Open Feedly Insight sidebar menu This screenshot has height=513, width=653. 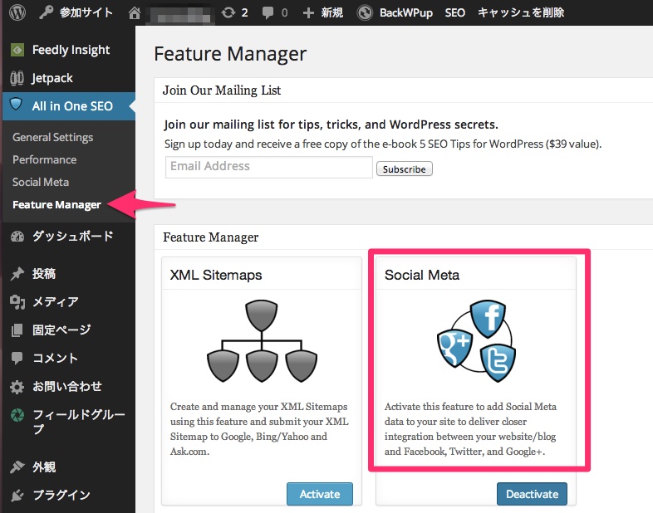click(x=71, y=50)
